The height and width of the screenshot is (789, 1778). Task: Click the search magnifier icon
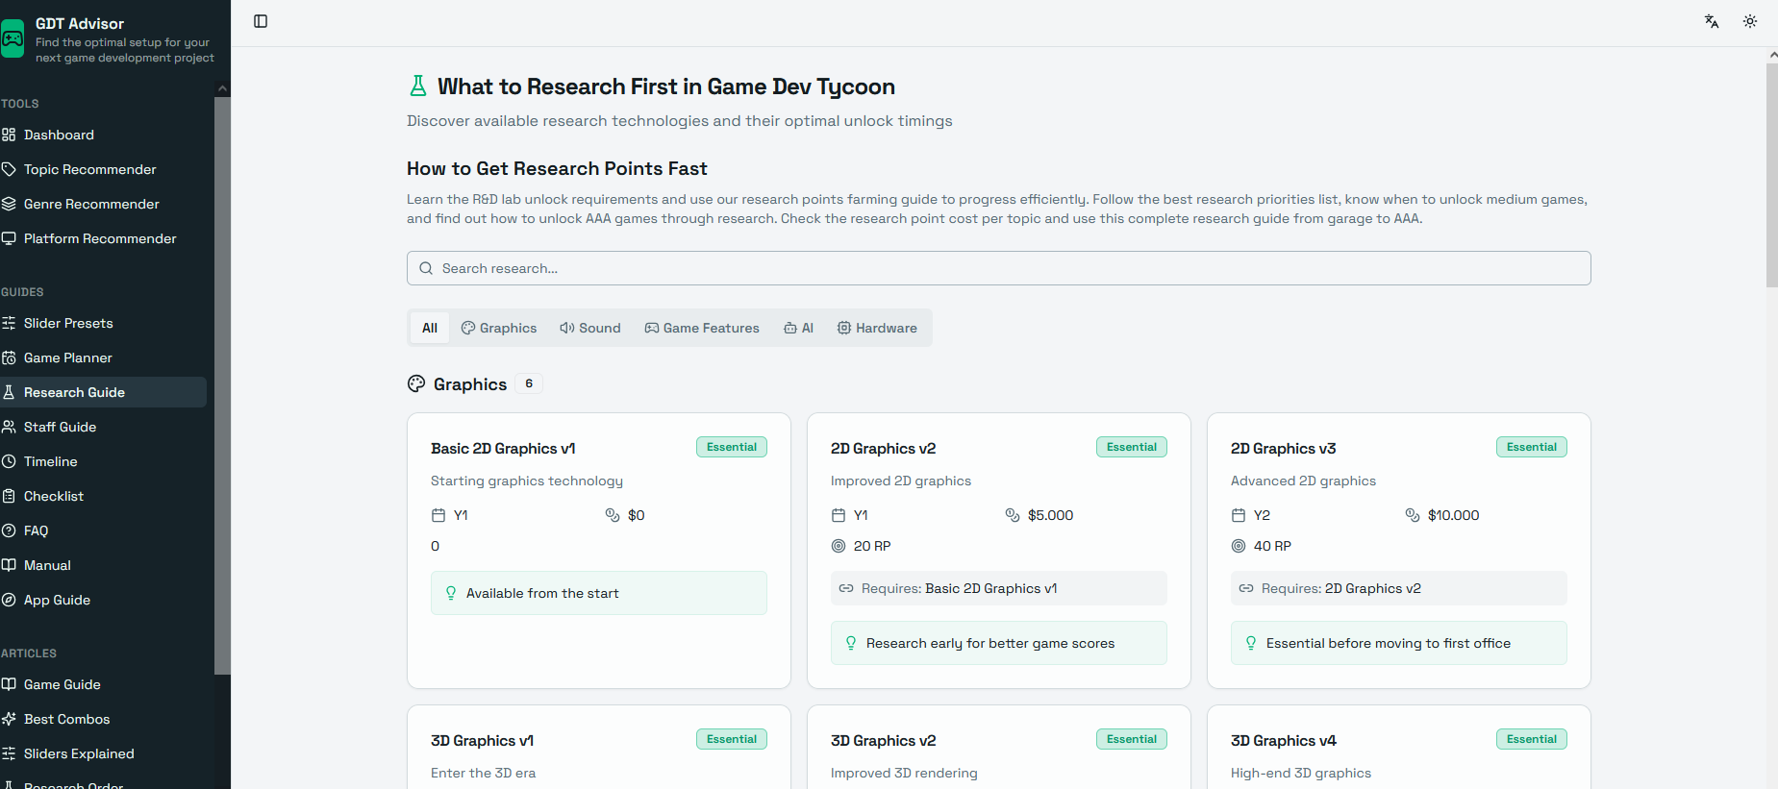(426, 268)
